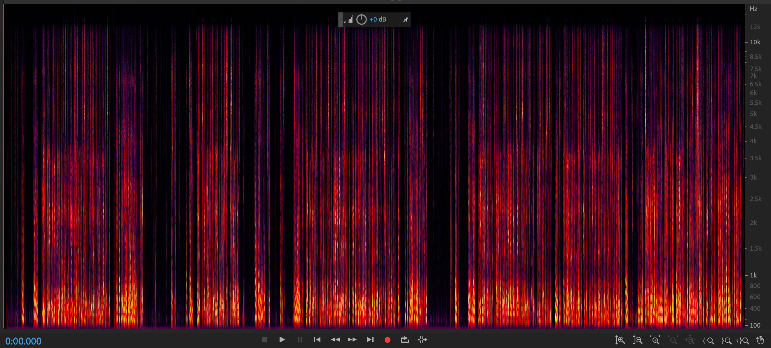This screenshot has height=348, width=771.
Task: Toggle Skip Selection button
Action: [422, 340]
